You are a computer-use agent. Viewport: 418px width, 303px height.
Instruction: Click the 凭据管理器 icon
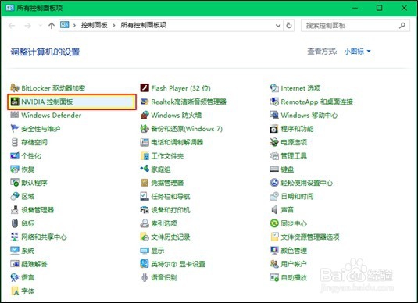click(x=145, y=183)
